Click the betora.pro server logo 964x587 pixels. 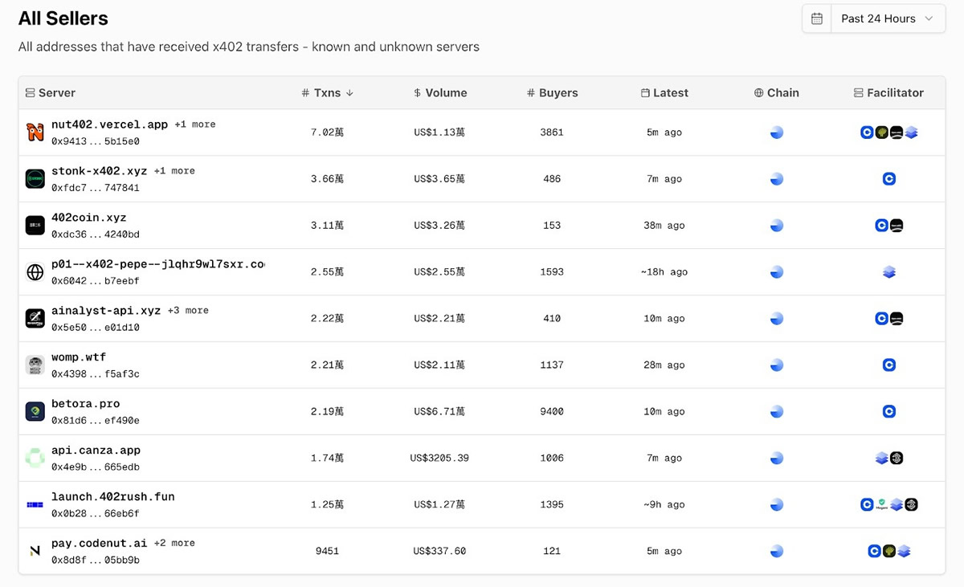click(35, 412)
